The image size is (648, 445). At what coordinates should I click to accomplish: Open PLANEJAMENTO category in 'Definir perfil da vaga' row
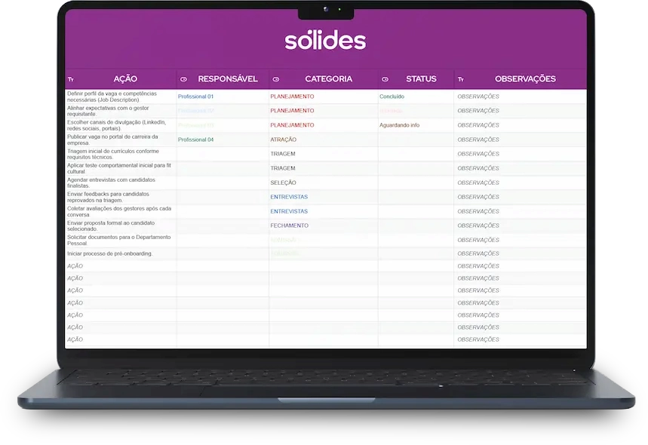[324, 97]
